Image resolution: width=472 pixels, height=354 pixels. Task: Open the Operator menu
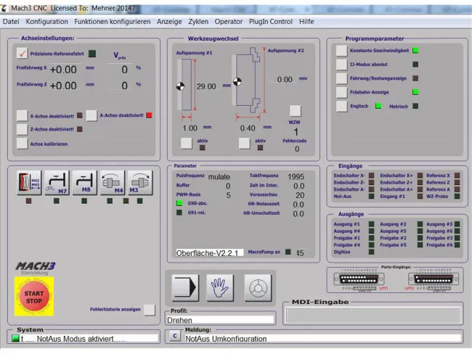tap(229, 22)
